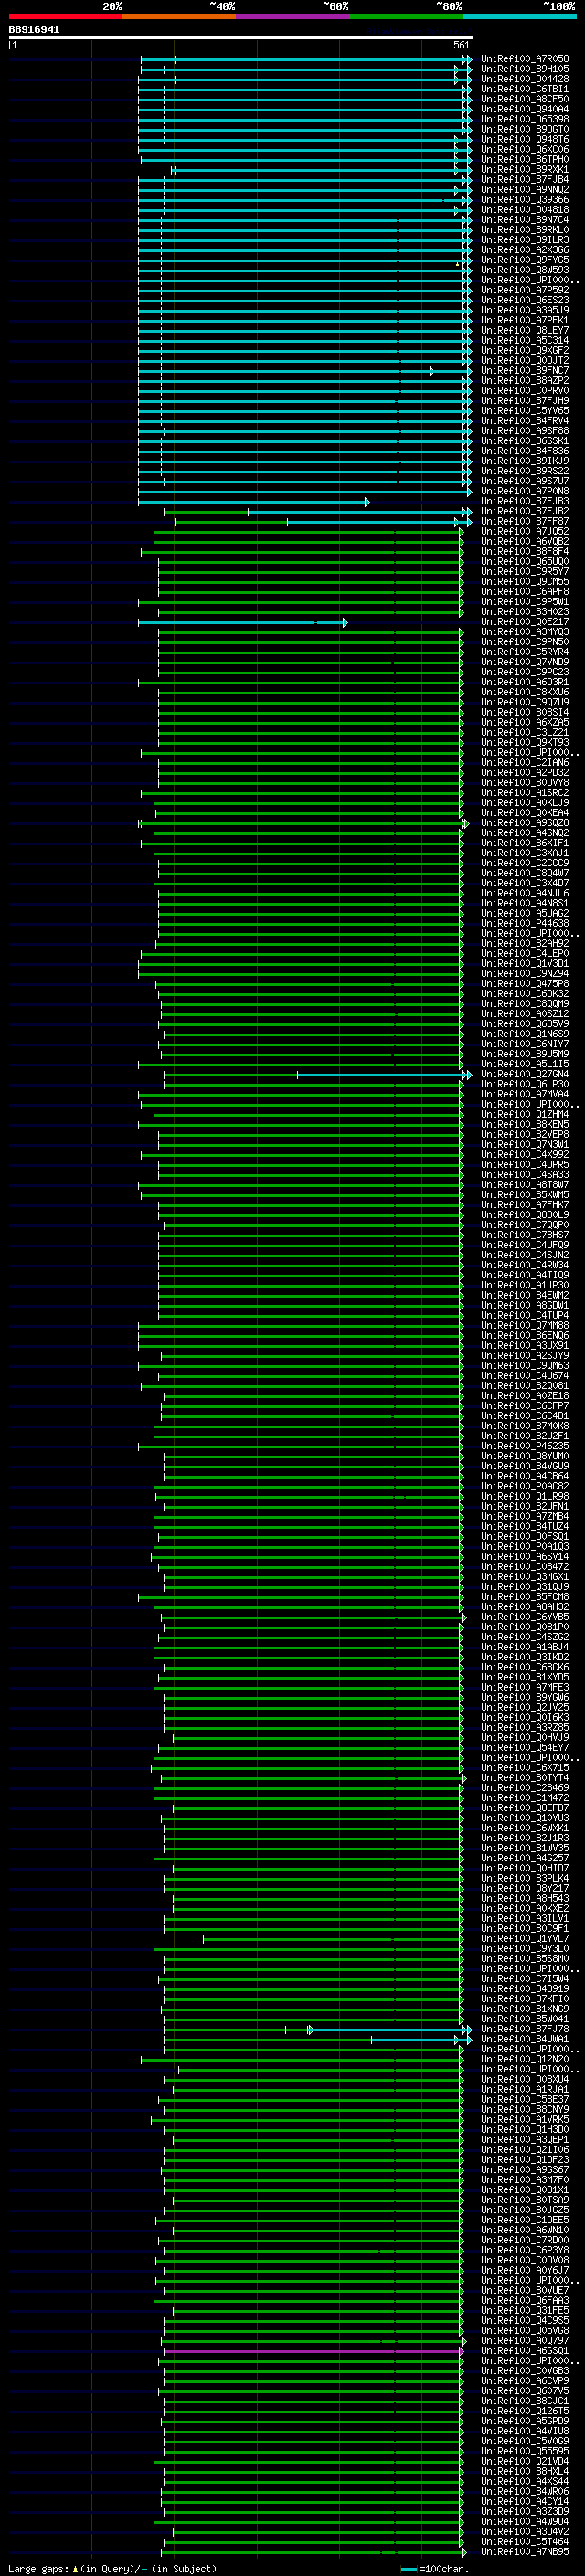Select subject UniRef100_Q39366
This screenshot has width=585, height=2576.
pyautogui.click(x=525, y=199)
